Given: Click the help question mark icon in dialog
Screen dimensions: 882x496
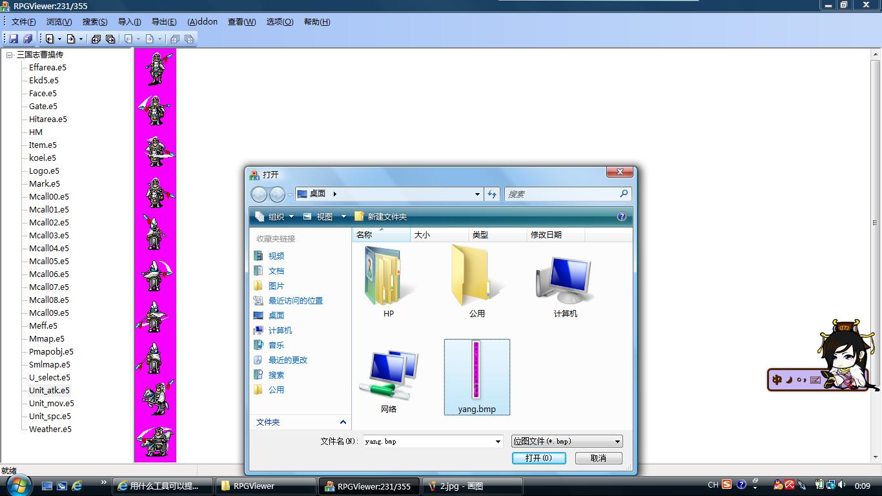Looking at the screenshot, I should [622, 216].
